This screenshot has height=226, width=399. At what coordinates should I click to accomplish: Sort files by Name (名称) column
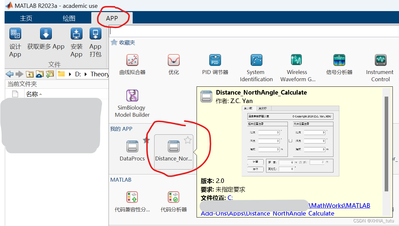click(x=32, y=94)
